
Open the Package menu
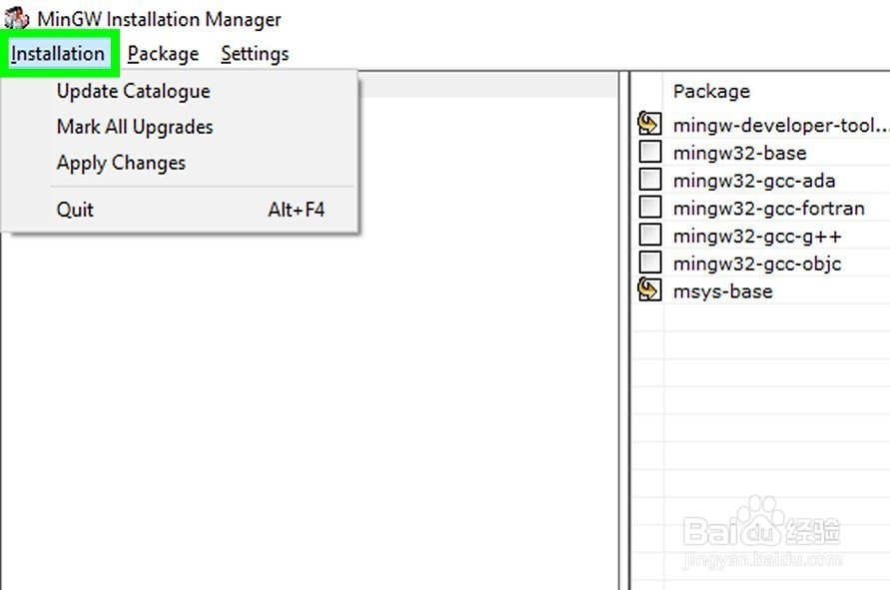click(163, 54)
